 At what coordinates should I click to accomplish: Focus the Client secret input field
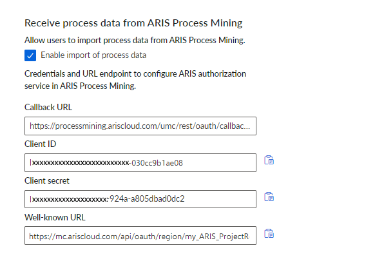(x=140, y=199)
